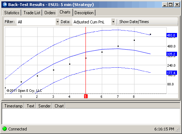
Task: Close the Back-Test Results window
Action: click(x=177, y=5)
